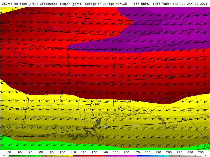This screenshot has height=157, width=210.
Task: Click the cyan swatch left of 200
Action: click(166, 156)
